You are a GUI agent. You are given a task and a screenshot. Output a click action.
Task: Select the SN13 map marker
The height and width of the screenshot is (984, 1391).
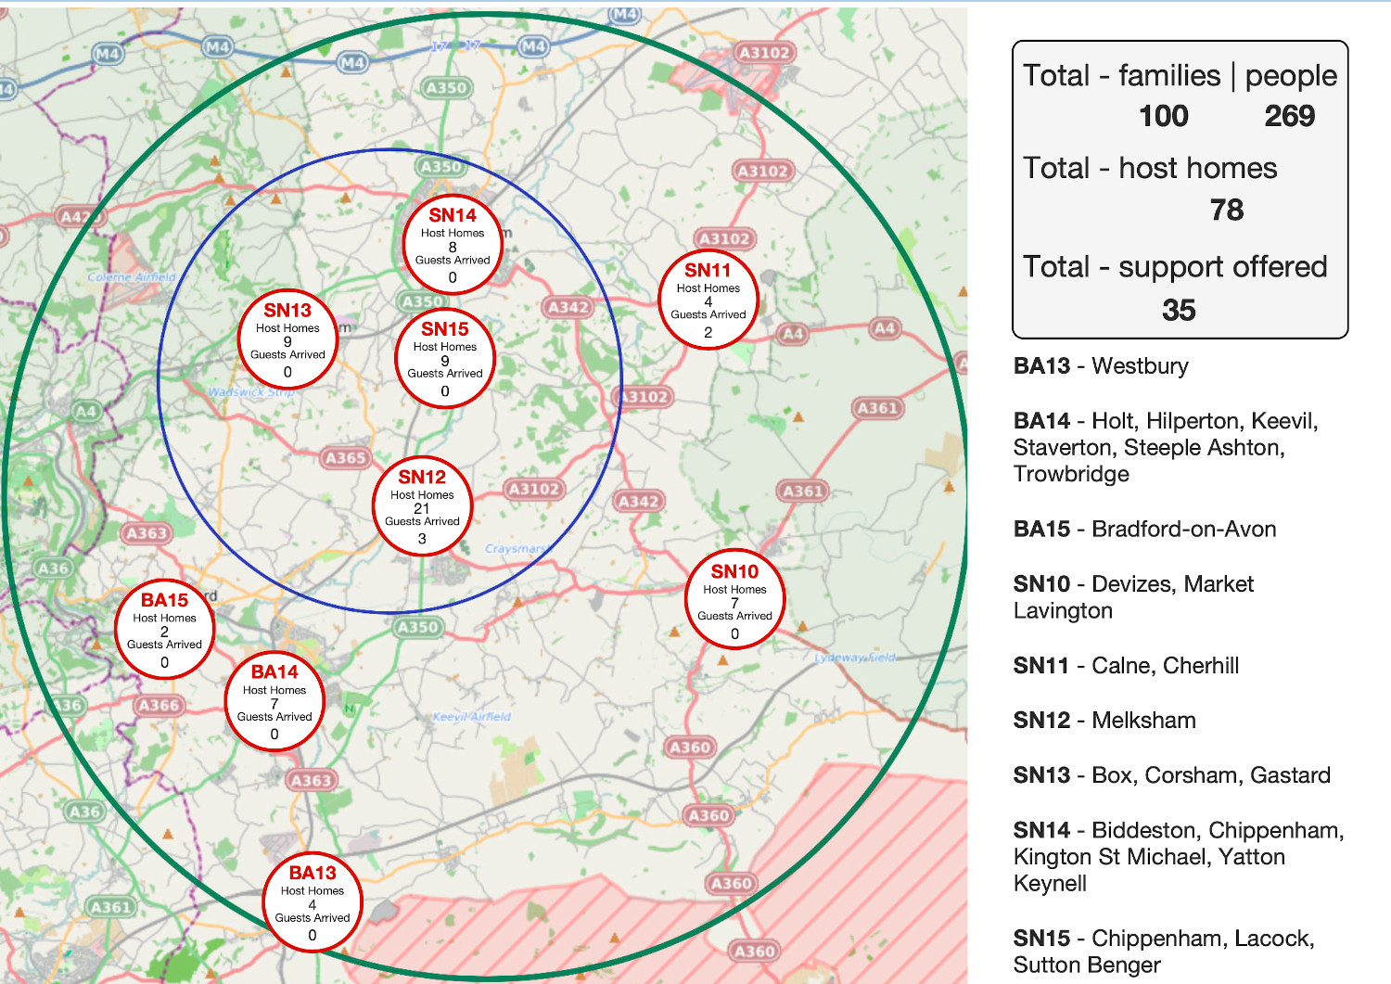[x=287, y=340]
